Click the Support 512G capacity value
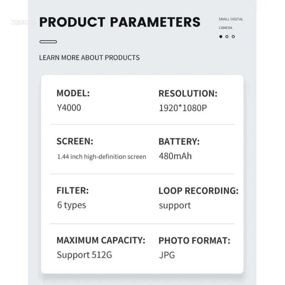Screen dimensions: 285x285 [84, 255]
